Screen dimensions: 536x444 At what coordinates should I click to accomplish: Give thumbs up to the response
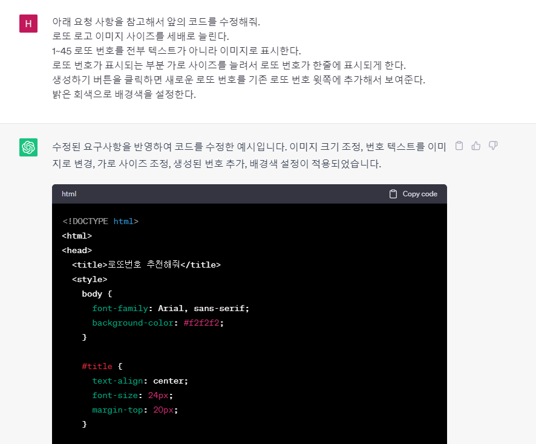pos(476,146)
